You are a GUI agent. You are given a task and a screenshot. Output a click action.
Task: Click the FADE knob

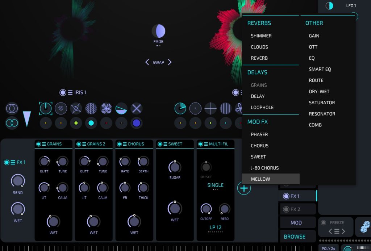[158, 32]
